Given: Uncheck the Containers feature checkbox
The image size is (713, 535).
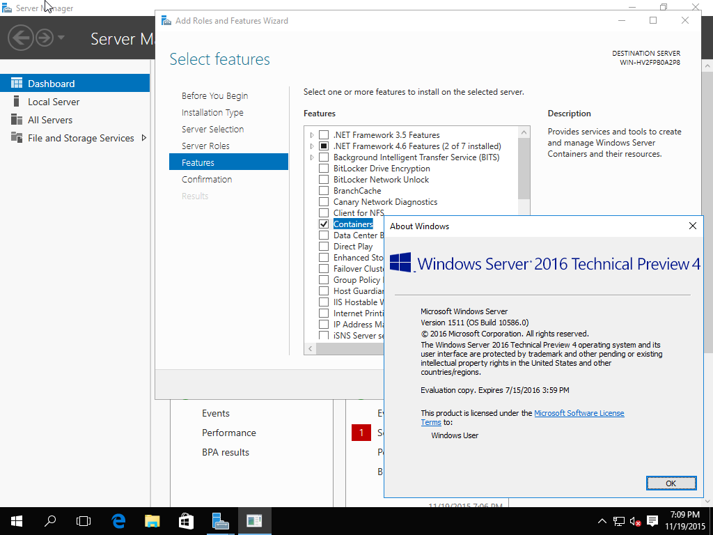Looking at the screenshot, I should point(324,224).
